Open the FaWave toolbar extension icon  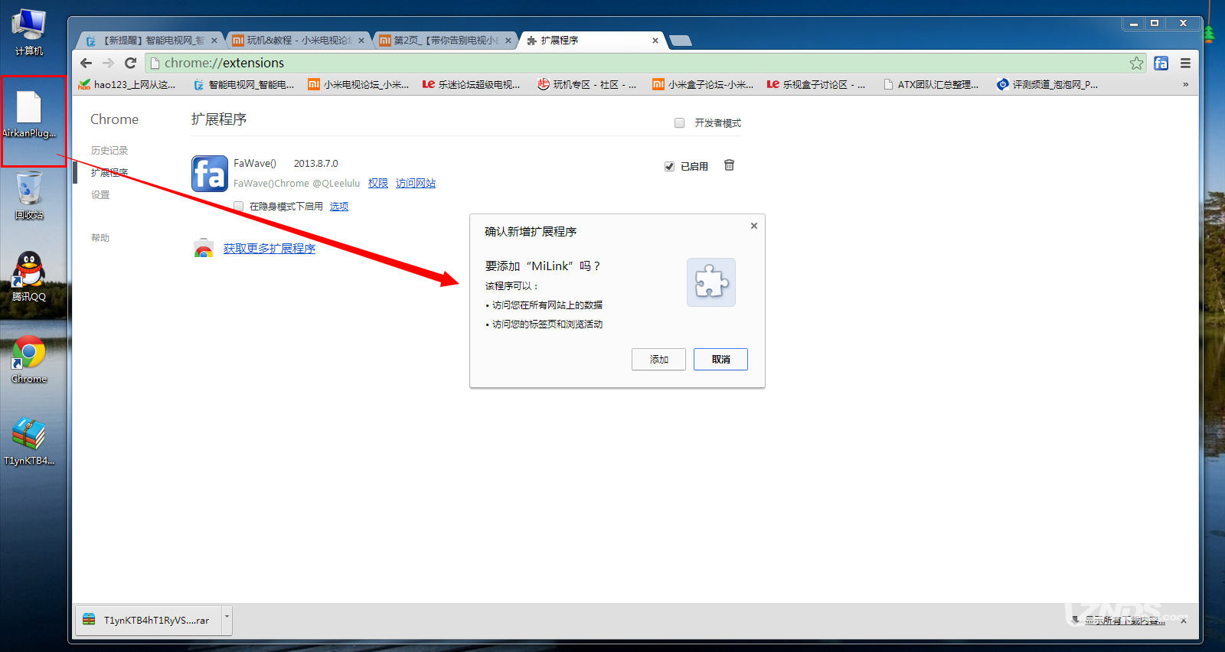1161,63
